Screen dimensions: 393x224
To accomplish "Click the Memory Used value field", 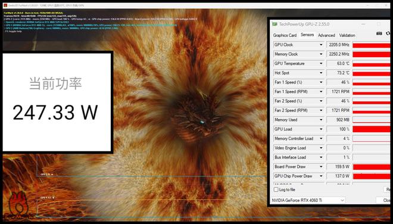I will coord(338,120).
